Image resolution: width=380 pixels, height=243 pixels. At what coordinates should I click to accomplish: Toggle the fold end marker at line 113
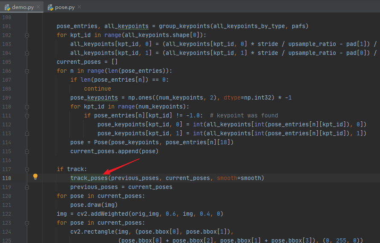point(27,134)
